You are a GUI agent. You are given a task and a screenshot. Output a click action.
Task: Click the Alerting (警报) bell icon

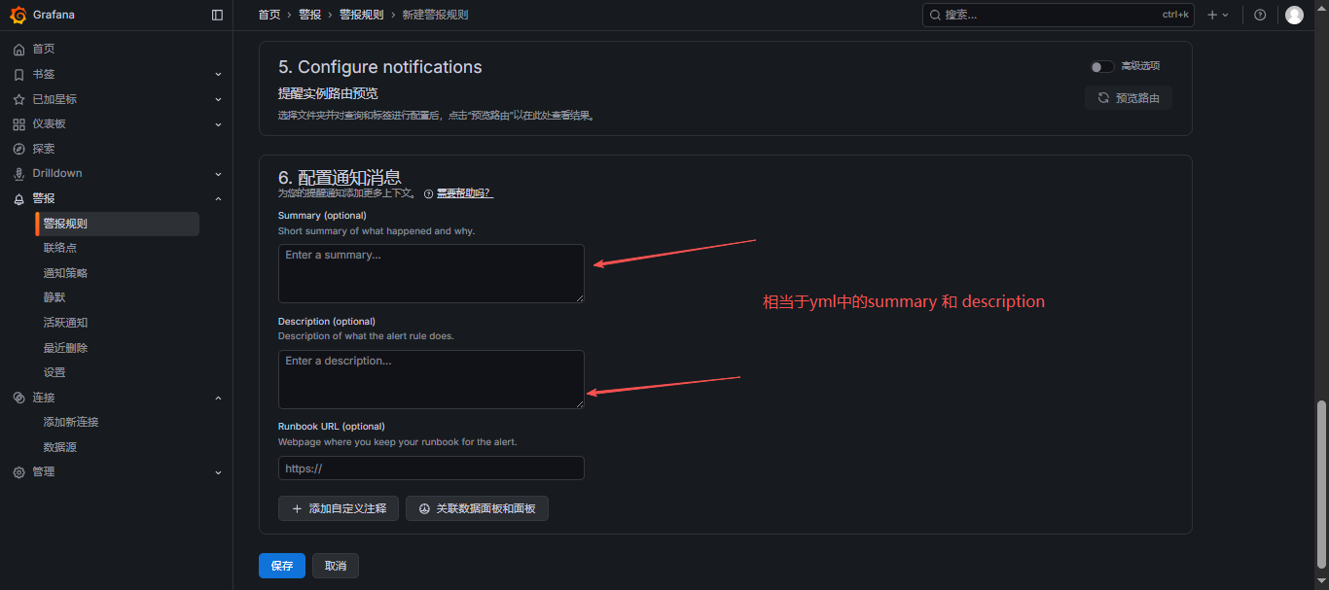18,198
